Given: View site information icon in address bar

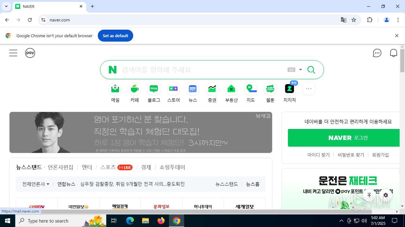Looking at the screenshot, I should 43,20.
